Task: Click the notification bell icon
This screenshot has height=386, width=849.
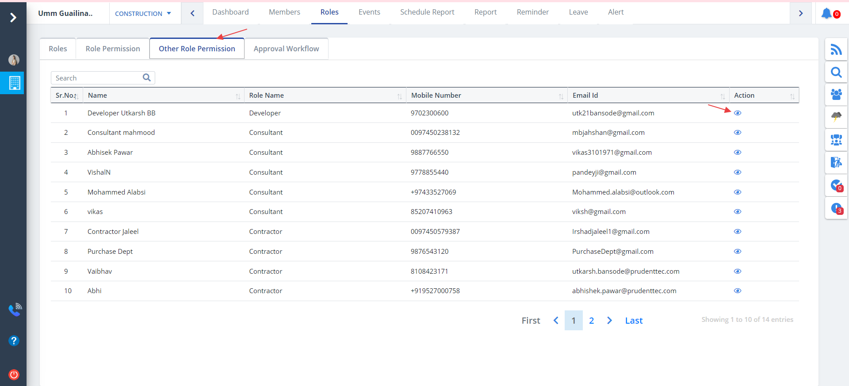Action: click(826, 13)
